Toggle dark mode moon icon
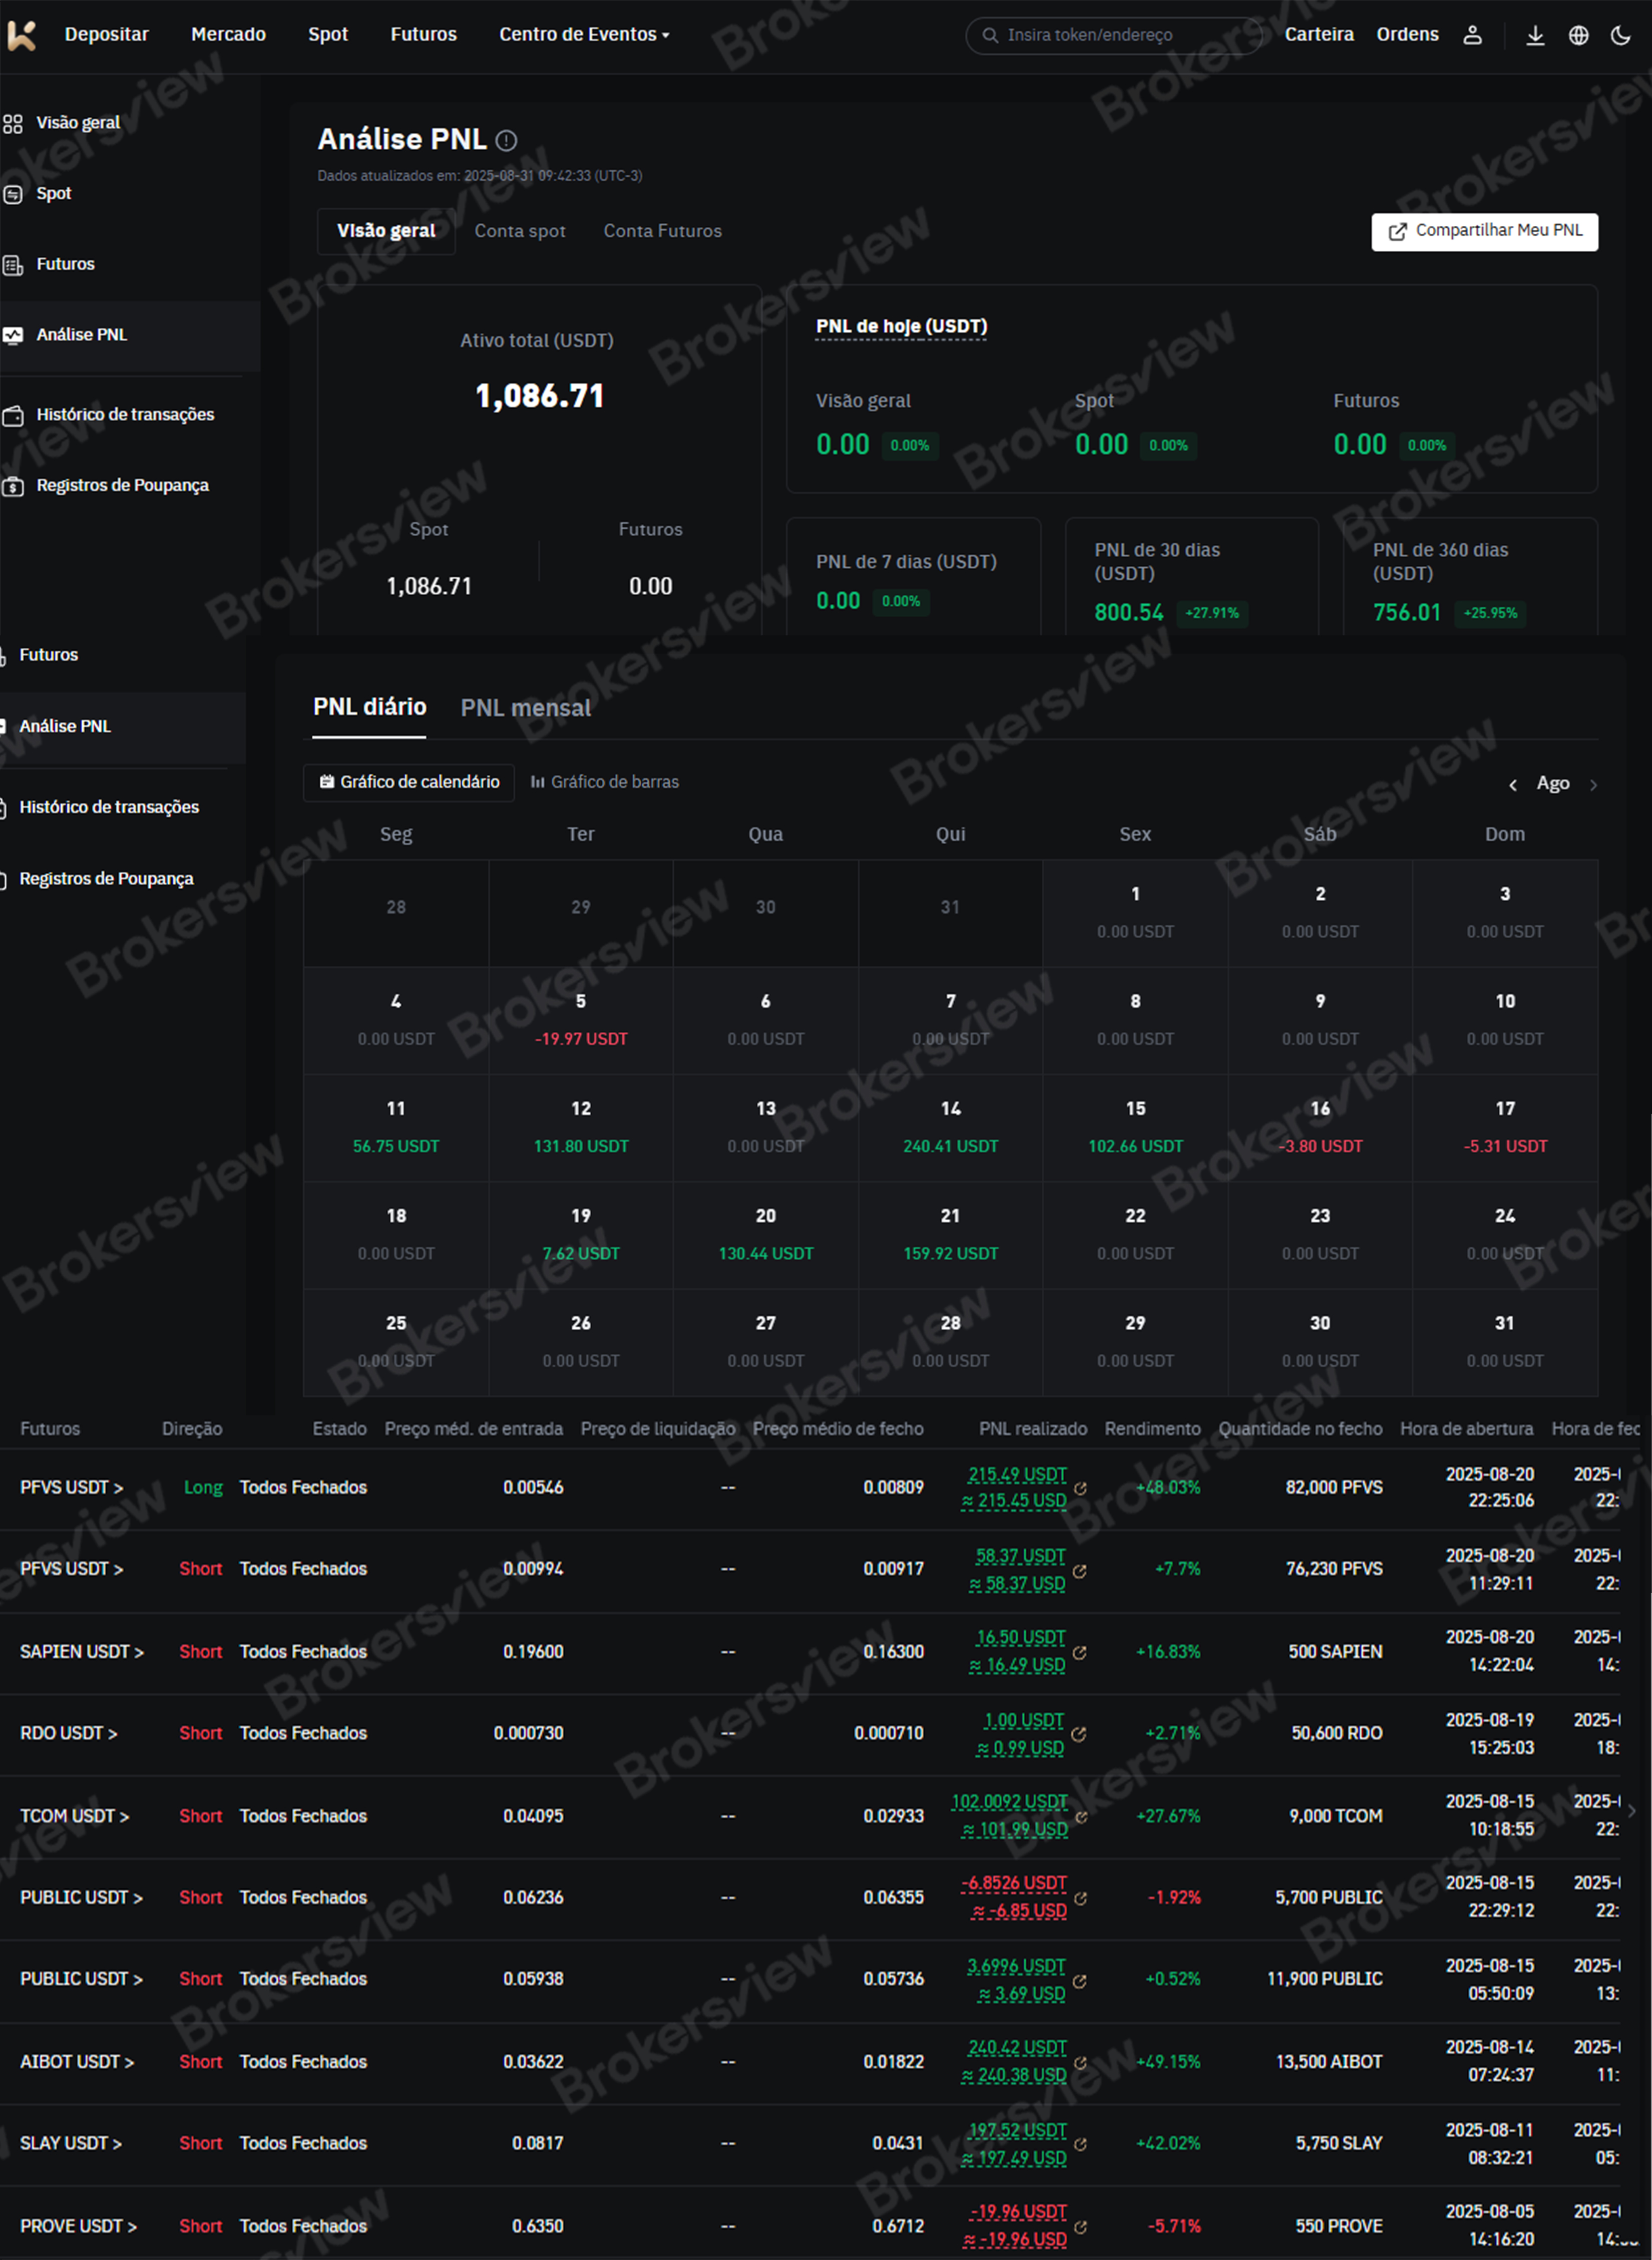The image size is (1652, 2260). [x=1621, y=35]
